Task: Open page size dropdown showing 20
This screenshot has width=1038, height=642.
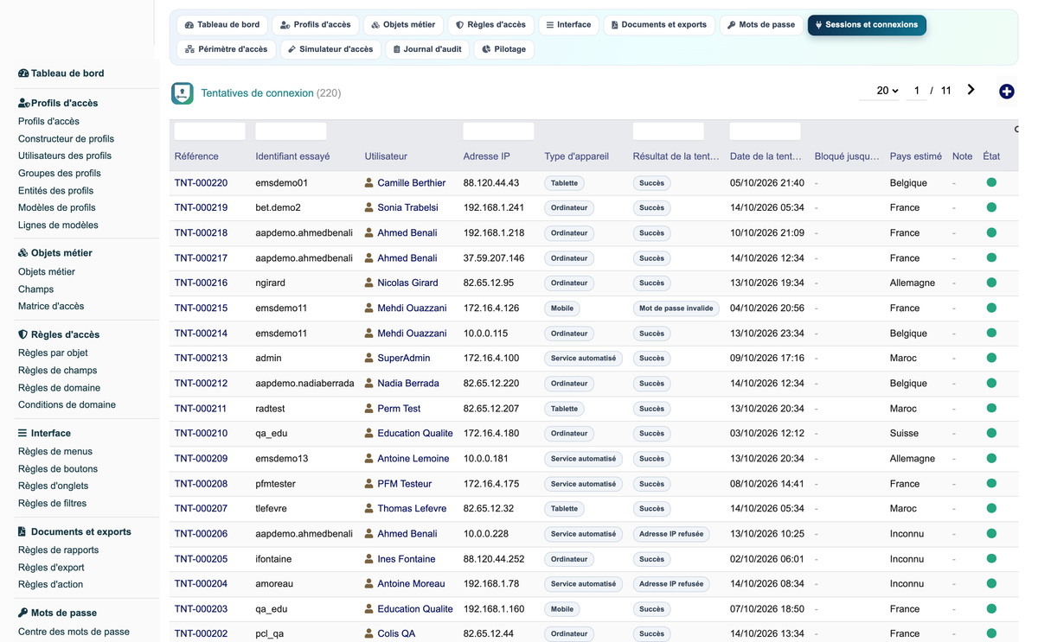Action: [887, 91]
